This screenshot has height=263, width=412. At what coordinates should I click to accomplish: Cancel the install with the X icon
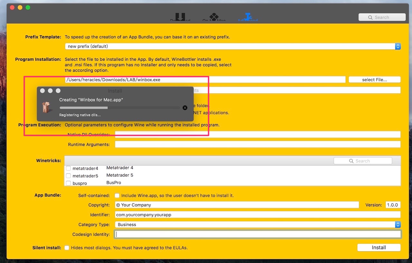(185, 108)
